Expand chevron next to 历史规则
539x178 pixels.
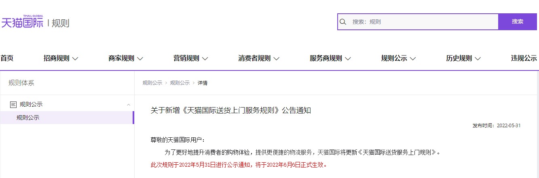(478, 58)
